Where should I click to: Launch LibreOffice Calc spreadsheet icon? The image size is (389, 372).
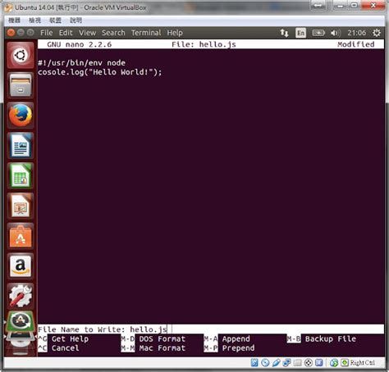[x=21, y=175]
